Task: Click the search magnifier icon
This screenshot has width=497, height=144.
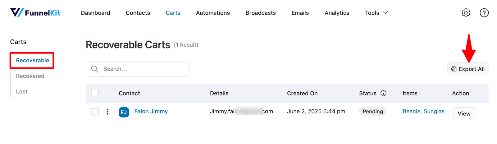Action: click(x=95, y=69)
